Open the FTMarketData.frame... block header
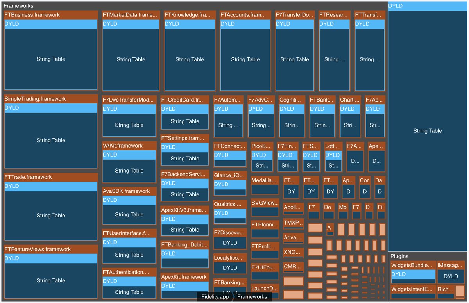The width and height of the screenshot is (469, 303). click(x=131, y=15)
